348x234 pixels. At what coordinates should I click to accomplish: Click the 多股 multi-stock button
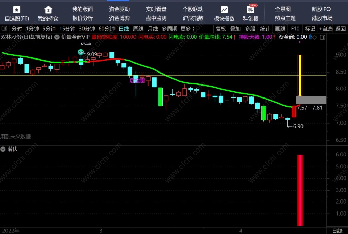click(250, 29)
